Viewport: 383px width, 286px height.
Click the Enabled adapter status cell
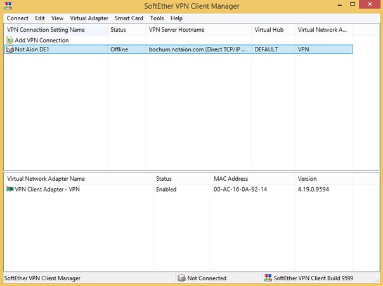click(166, 189)
